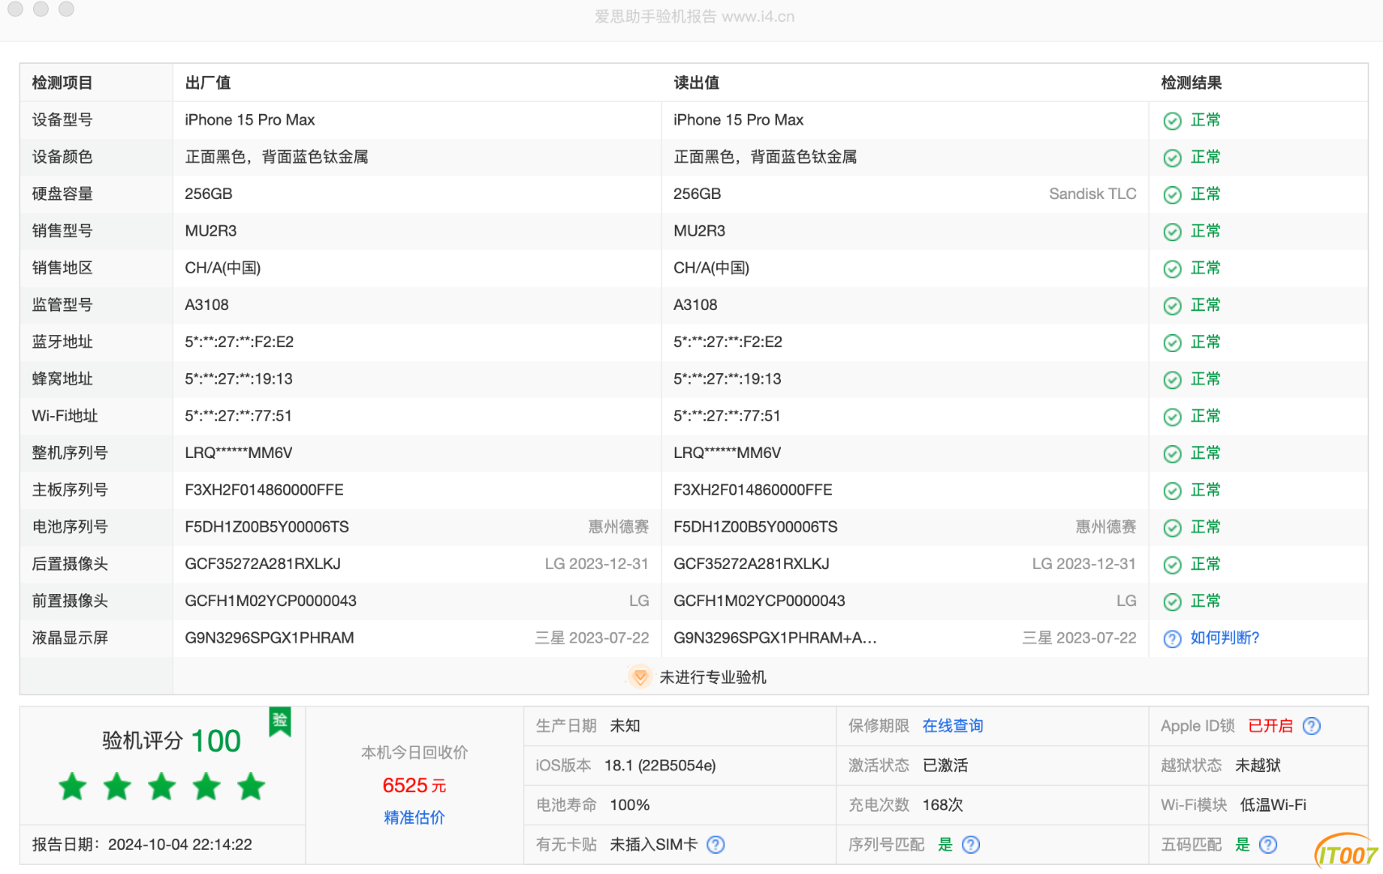The image size is (1383, 874).
Task: Click the 未进行专业验机 notice
Action: pyautogui.click(x=712, y=677)
